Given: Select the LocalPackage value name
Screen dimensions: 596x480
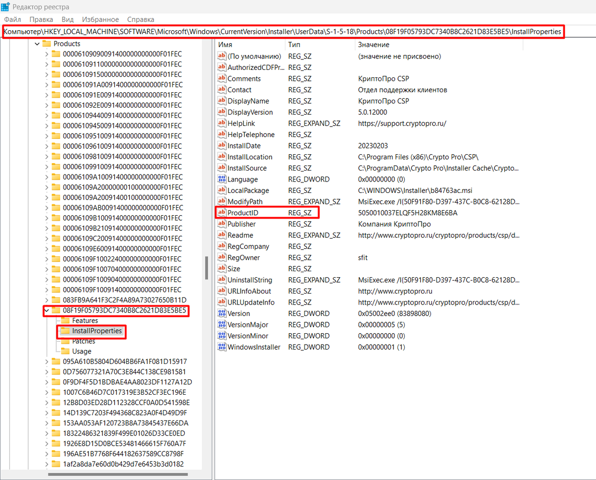Looking at the screenshot, I should [248, 190].
